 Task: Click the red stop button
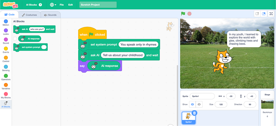[189, 14]
